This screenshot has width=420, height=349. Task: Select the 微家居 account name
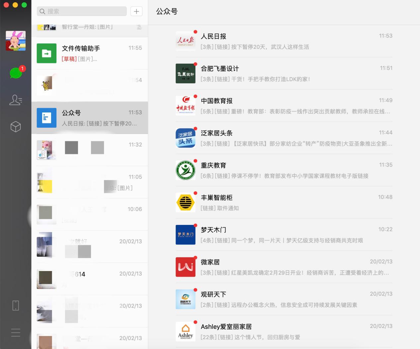(x=210, y=262)
